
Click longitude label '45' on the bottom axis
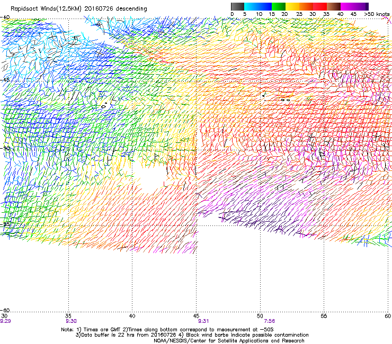(x=196, y=316)
